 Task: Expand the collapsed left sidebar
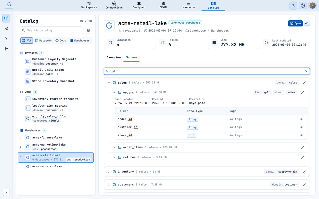click(6, 192)
